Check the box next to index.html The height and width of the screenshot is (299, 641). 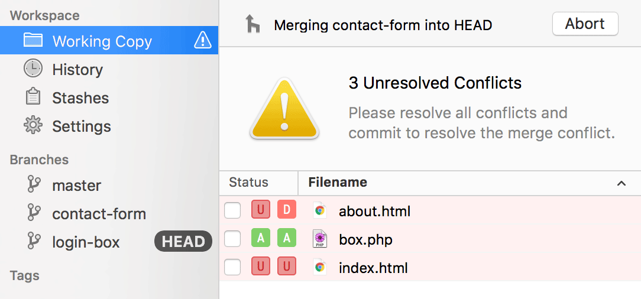tap(232, 267)
